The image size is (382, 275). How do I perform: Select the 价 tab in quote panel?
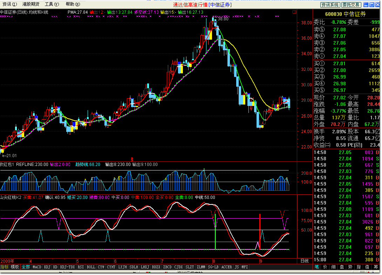[x=325, y=267]
